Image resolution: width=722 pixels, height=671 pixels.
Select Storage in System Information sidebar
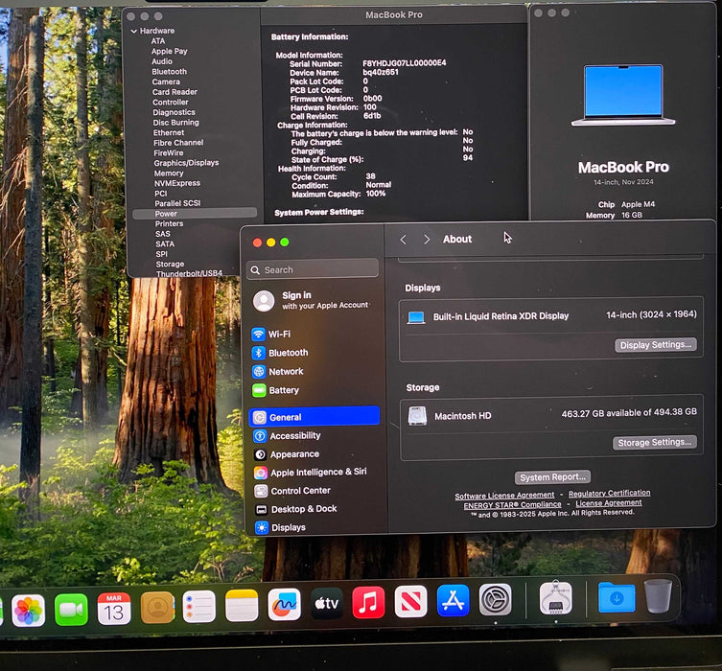click(170, 265)
